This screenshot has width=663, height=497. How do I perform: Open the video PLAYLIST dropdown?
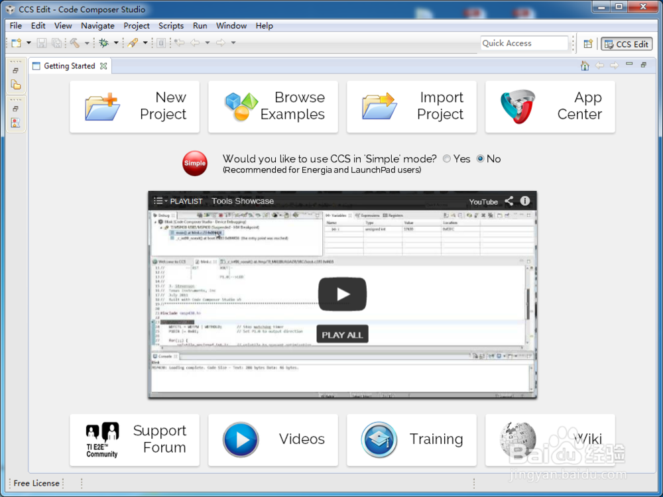[x=178, y=201]
